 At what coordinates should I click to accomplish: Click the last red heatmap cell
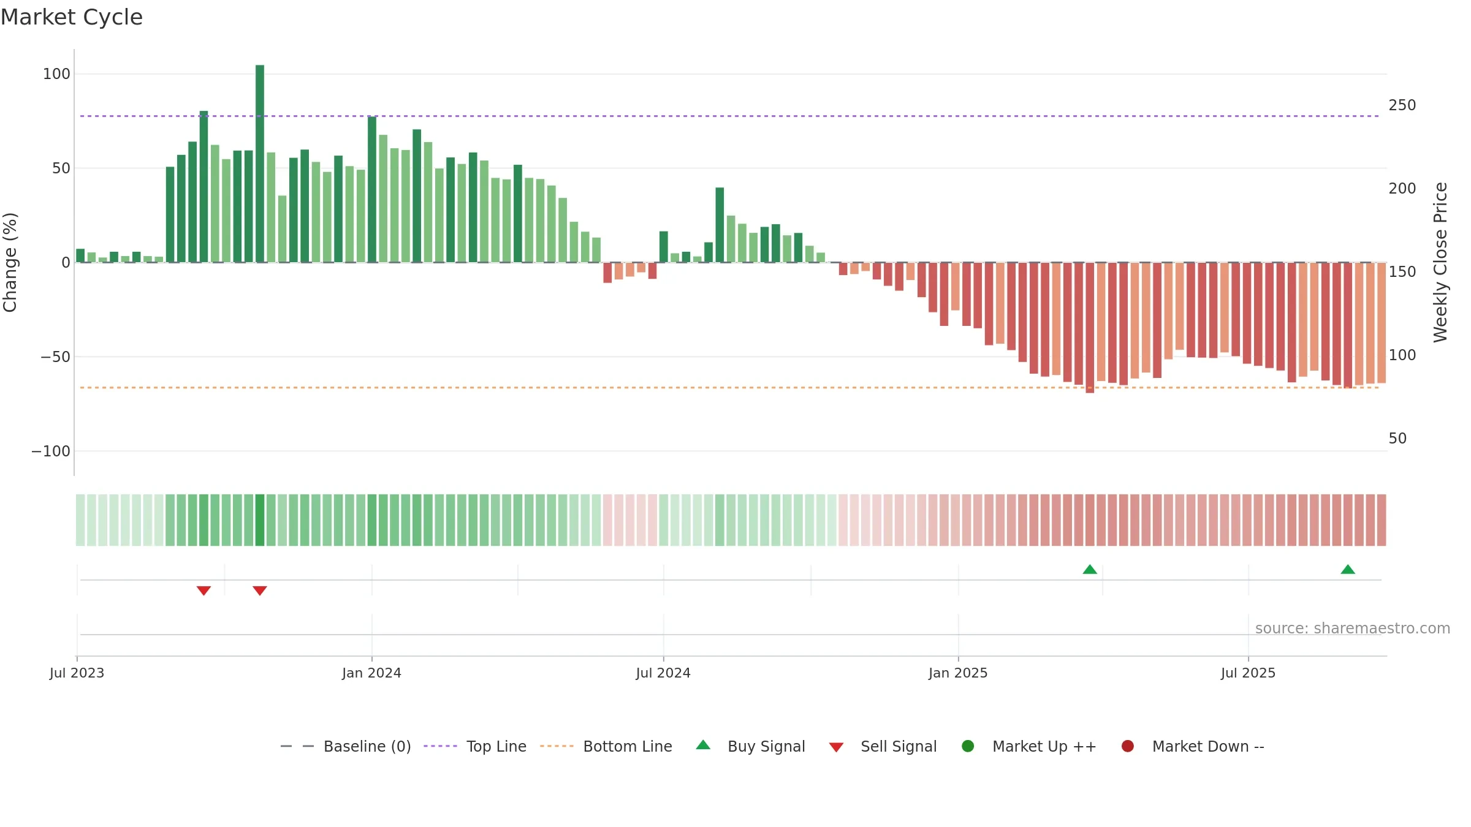(x=1382, y=520)
